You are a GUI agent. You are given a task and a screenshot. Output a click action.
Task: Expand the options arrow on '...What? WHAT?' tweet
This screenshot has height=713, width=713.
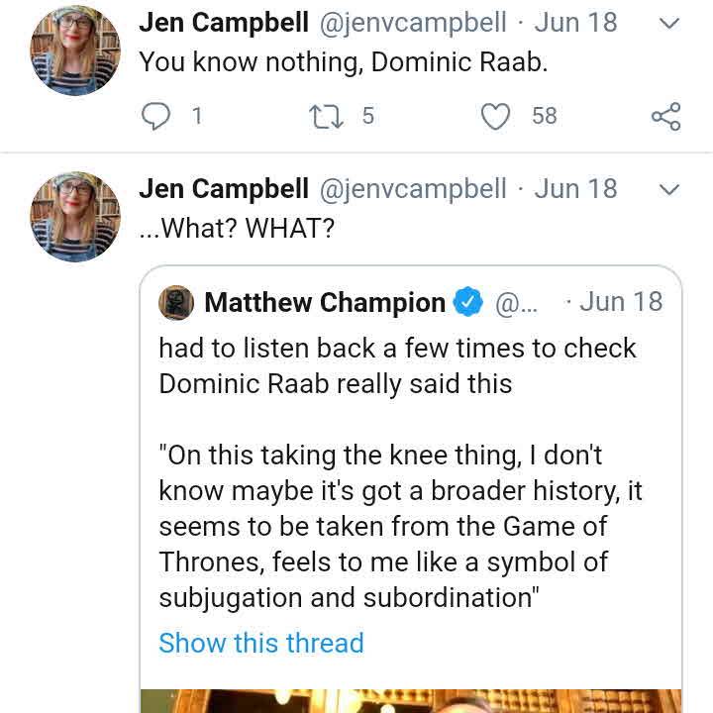(x=669, y=189)
